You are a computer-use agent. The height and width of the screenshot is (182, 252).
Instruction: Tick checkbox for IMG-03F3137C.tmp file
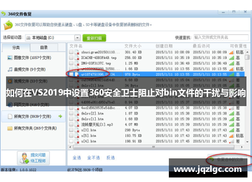click(71, 63)
